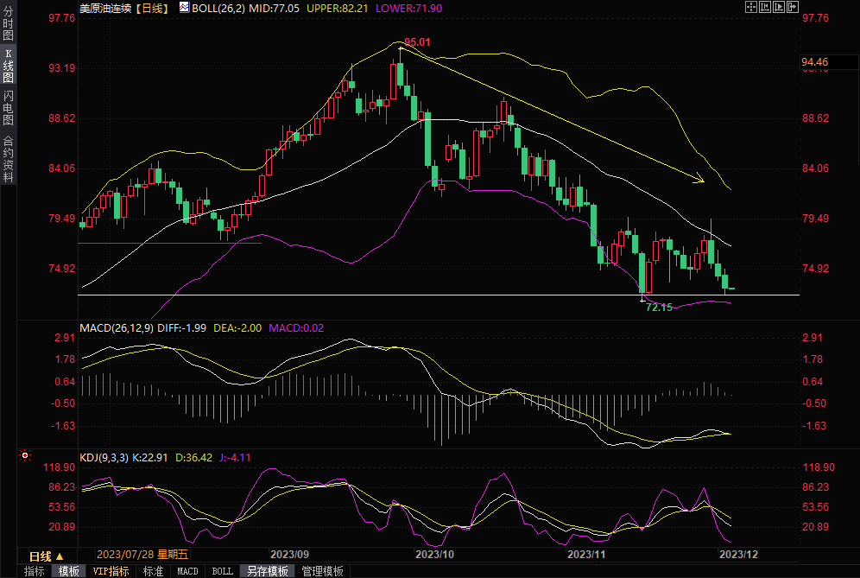Click the rightmost icon in top-right toolbar
The width and height of the screenshot is (860, 578).
[791, 7]
